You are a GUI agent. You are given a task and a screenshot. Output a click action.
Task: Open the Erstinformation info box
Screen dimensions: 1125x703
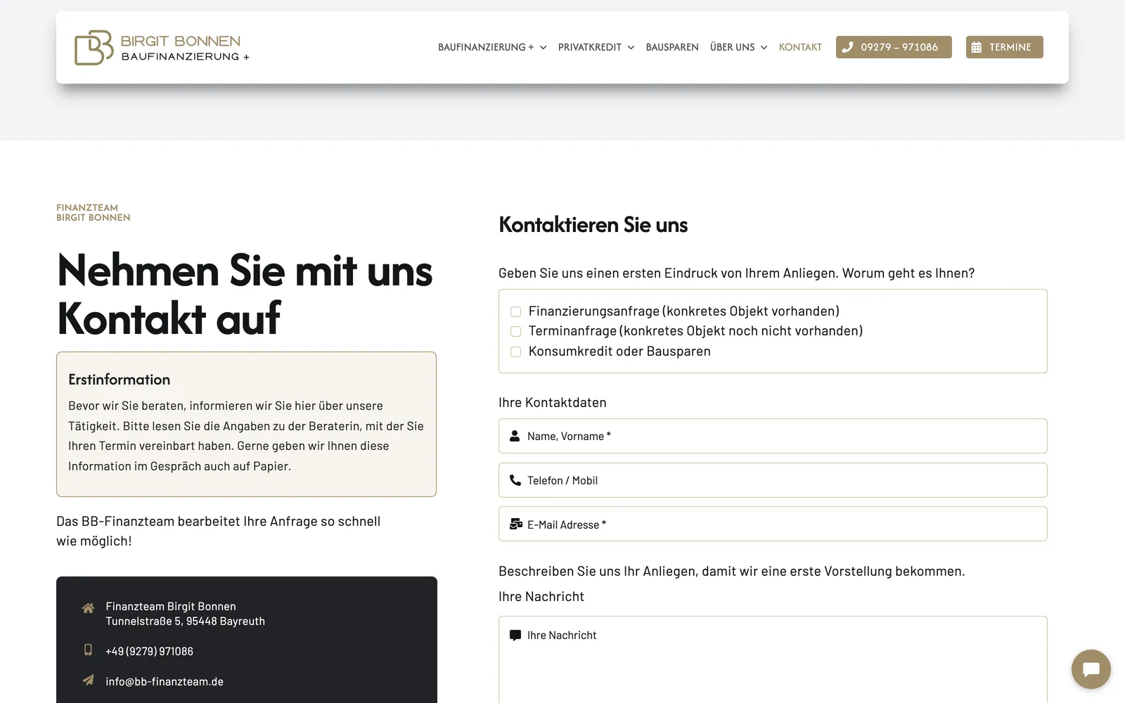pyautogui.click(x=246, y=424)
